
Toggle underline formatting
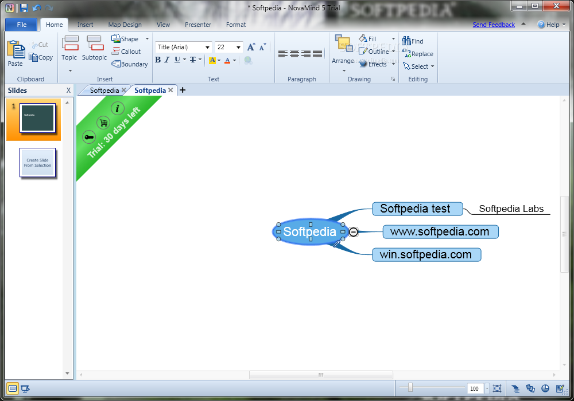177,60
